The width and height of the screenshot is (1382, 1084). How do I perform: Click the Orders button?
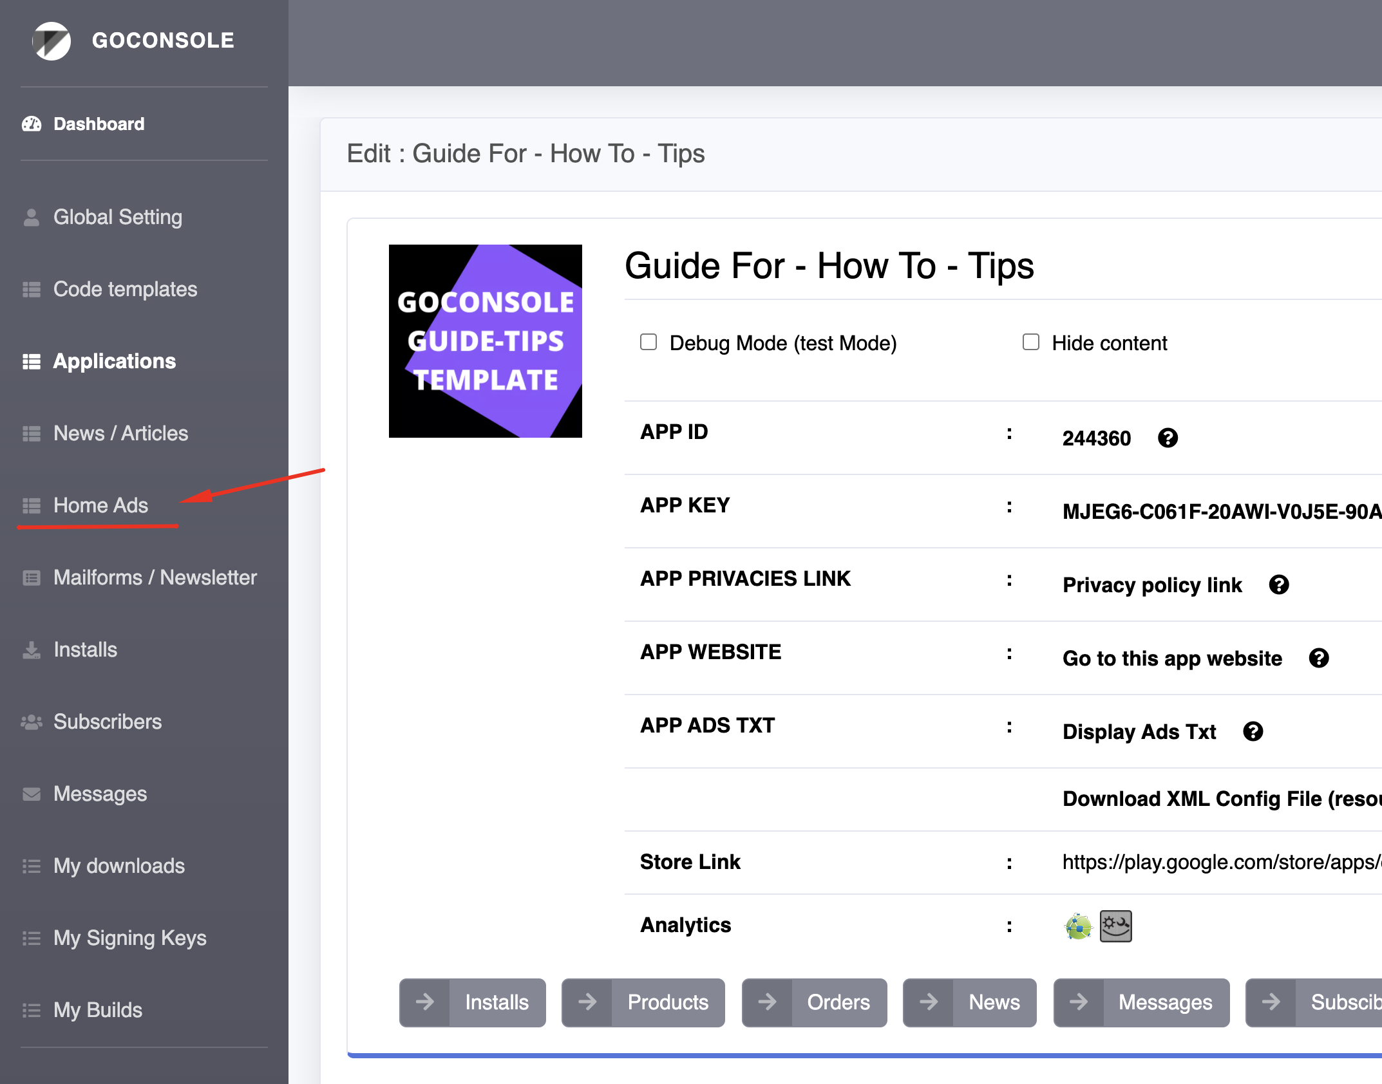pos(814,1002)
